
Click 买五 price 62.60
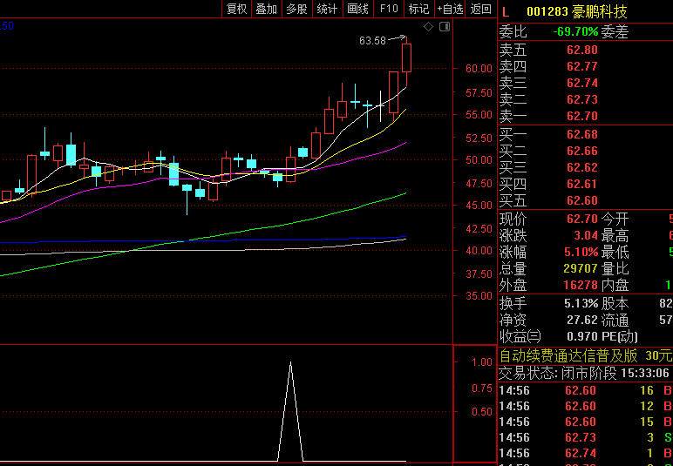click(x=582, y=200)
